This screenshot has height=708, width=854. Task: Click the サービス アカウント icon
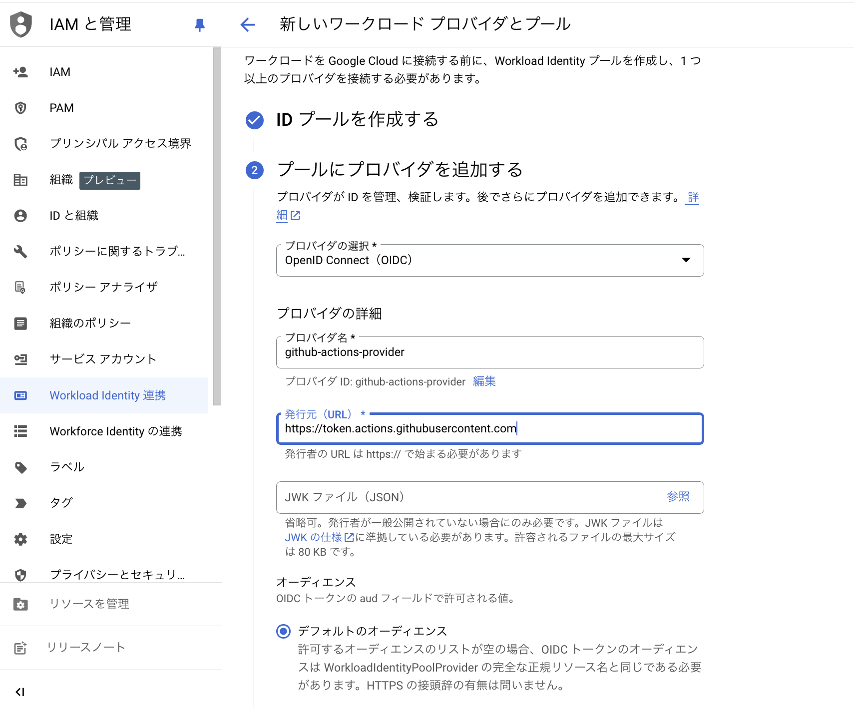20,359
